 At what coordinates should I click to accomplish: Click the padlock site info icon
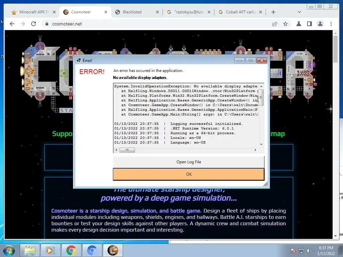click(47, 24)
